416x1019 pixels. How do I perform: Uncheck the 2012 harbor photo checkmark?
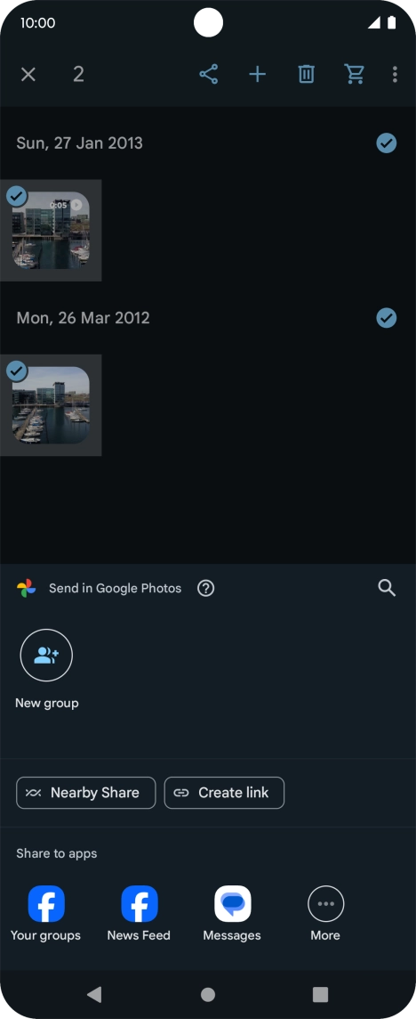pos(17,371)
